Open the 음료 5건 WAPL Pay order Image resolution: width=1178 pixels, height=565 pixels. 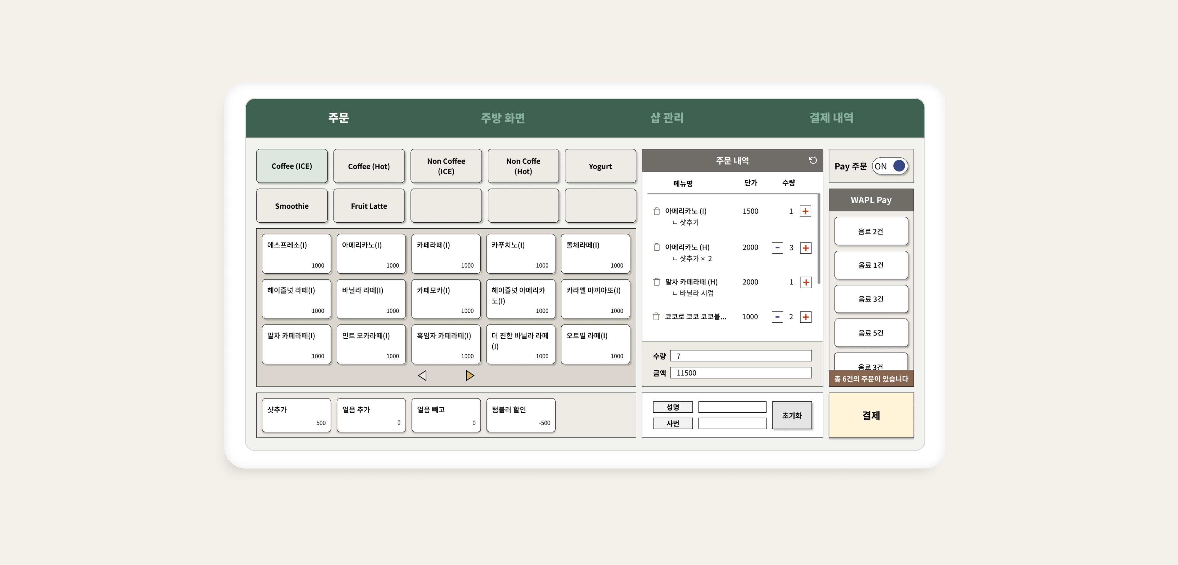pos(871,333)
